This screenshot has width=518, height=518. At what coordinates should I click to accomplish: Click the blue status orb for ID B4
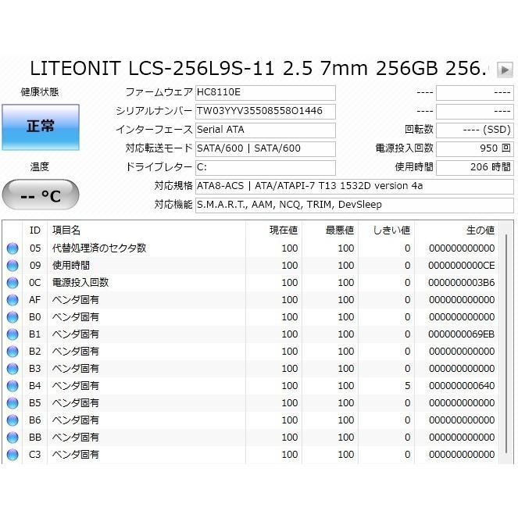(x=13, y=386)
